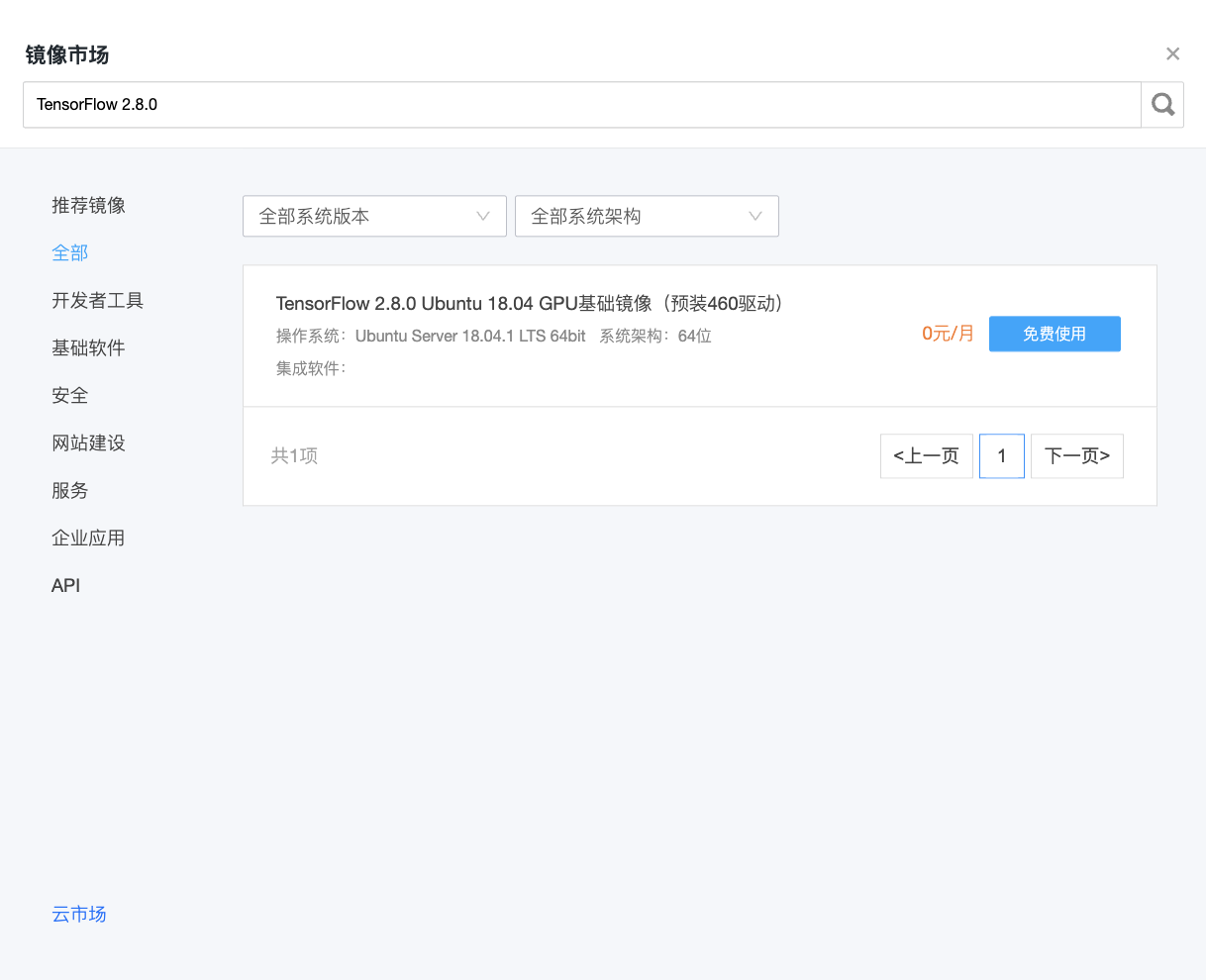Viewport: 1206px width, 980px height.
Task: Open 网站建设 category
Action: [89, 442]
